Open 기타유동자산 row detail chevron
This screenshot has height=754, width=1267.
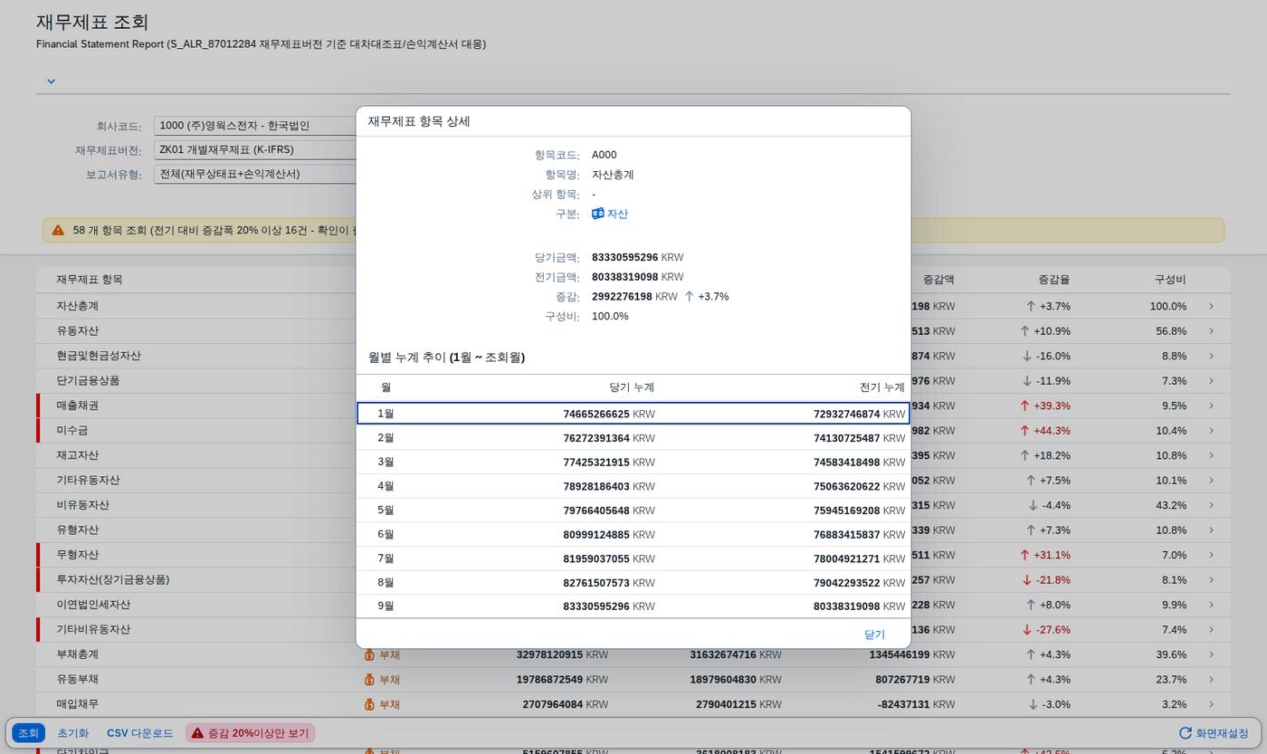[1211, 481]
